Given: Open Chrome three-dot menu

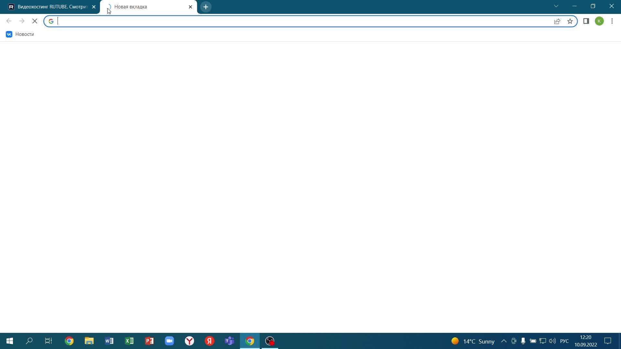Looking at the screenshot, I should pos(612,21).
